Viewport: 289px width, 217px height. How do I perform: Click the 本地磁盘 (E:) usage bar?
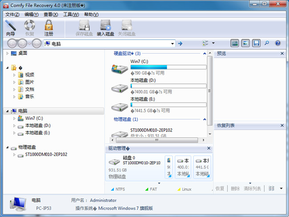[x=168, y=105]
